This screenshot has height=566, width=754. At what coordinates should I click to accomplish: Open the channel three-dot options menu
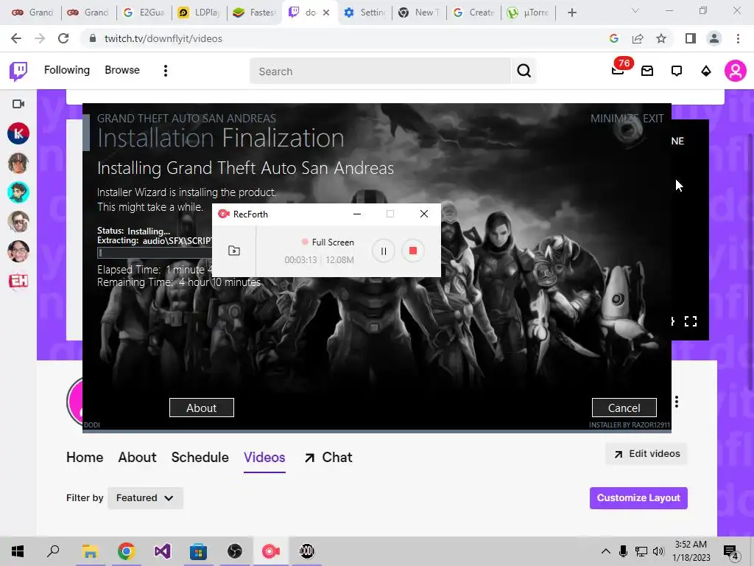point(677,402)
